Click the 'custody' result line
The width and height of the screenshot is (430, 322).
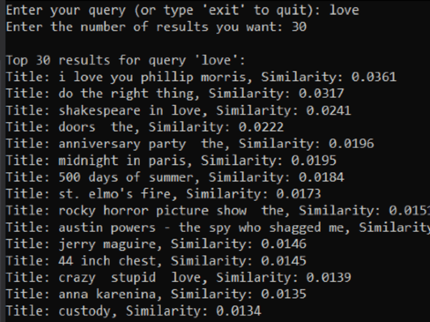(x=133, y=311)
